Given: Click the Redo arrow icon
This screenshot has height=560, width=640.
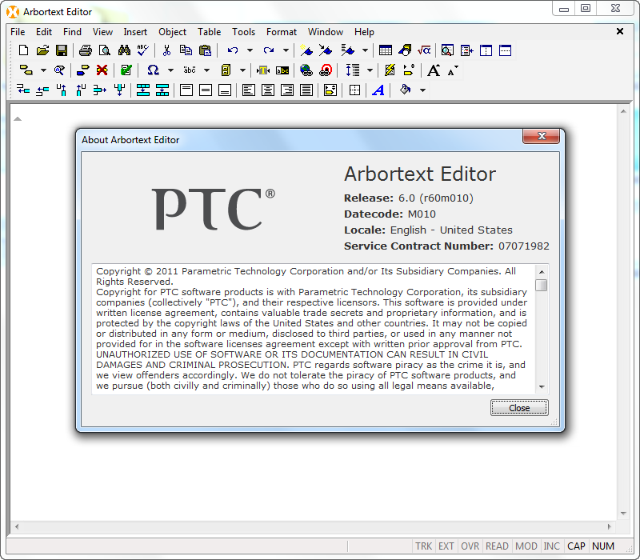Looking at the screenshot, I should [x=269, y=50].
